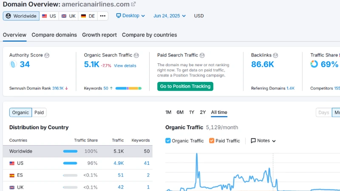Click the peak spike on Organic Traffic chart

click(x=197, y=154)
